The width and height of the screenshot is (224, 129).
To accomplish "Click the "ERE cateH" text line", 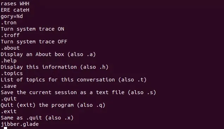I will pyautogui.click(x=15, y=10).
